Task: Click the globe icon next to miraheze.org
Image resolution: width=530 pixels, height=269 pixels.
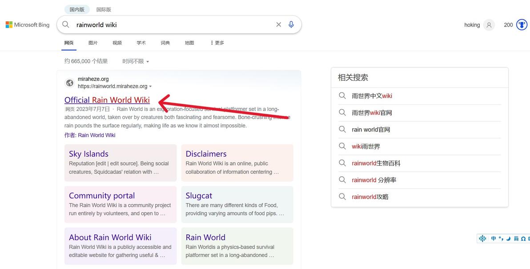Action: pyautogui.click(x=70, y=83)
